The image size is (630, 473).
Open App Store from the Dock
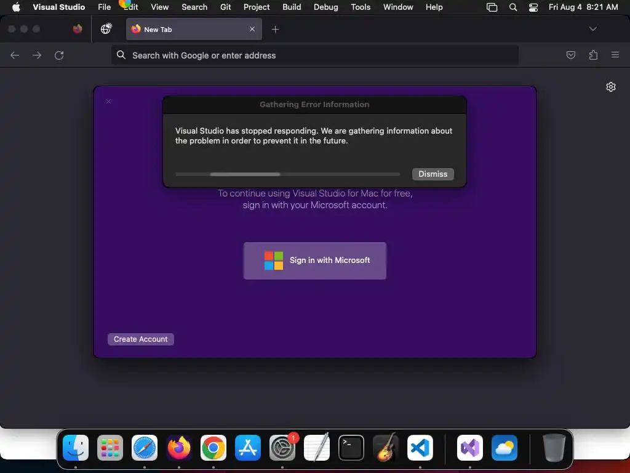pyautogui.click(x=248, y=447)
